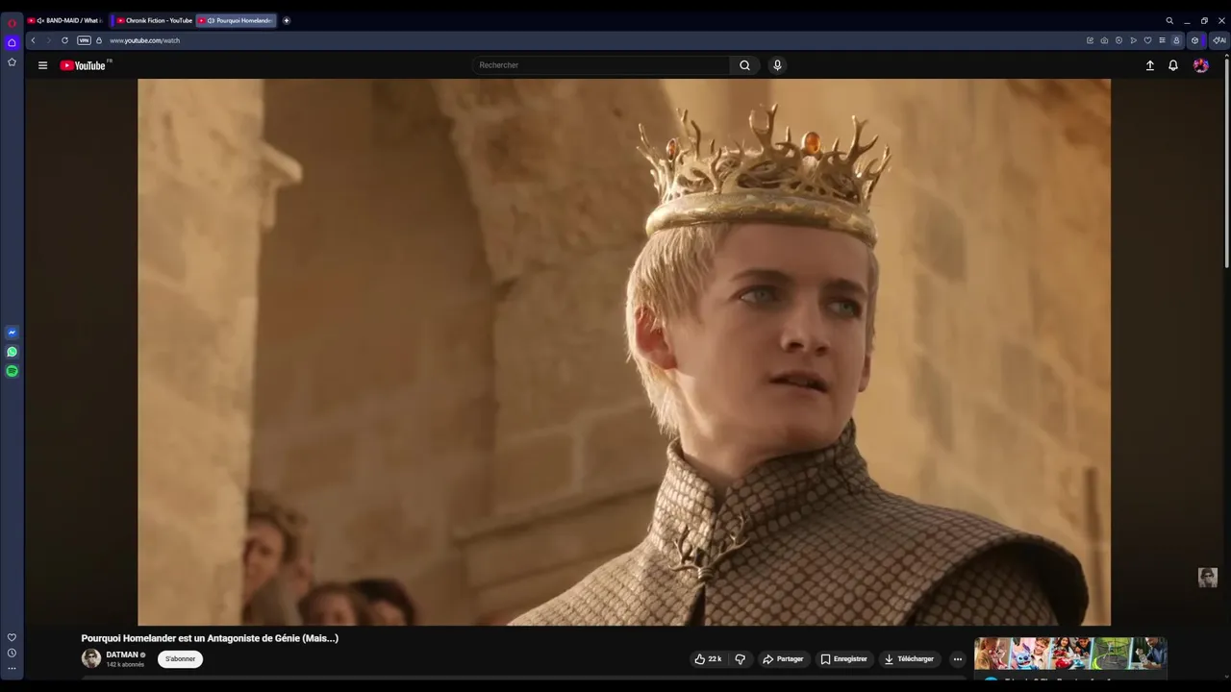Like the video with 22 k thumbs-up

[x=709, y=659]
